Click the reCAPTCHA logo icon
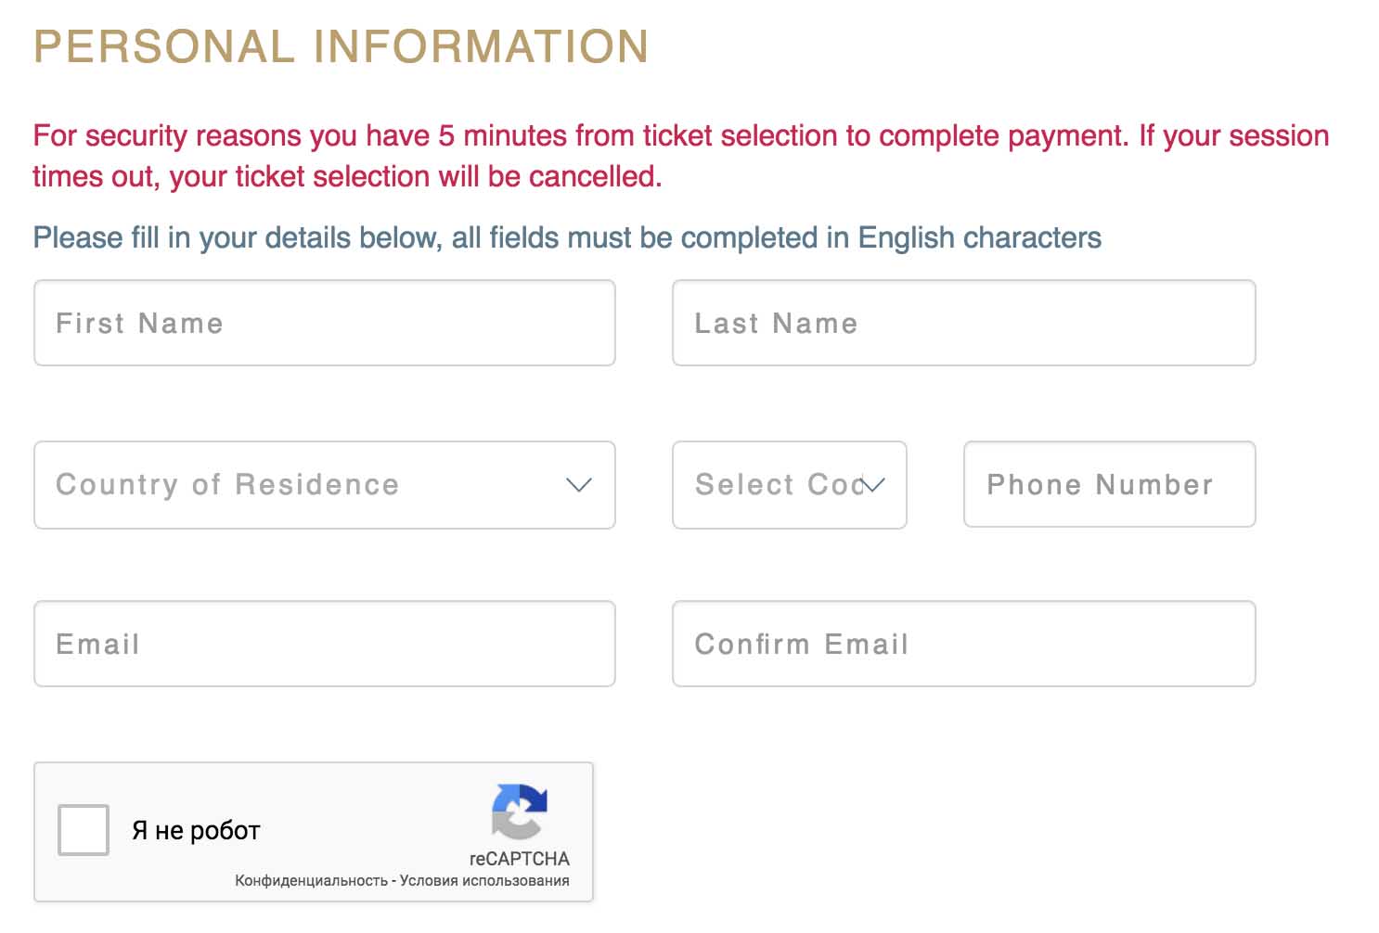Image resolution: width=1379 pixels, height=933 pixels. (520, 811)
